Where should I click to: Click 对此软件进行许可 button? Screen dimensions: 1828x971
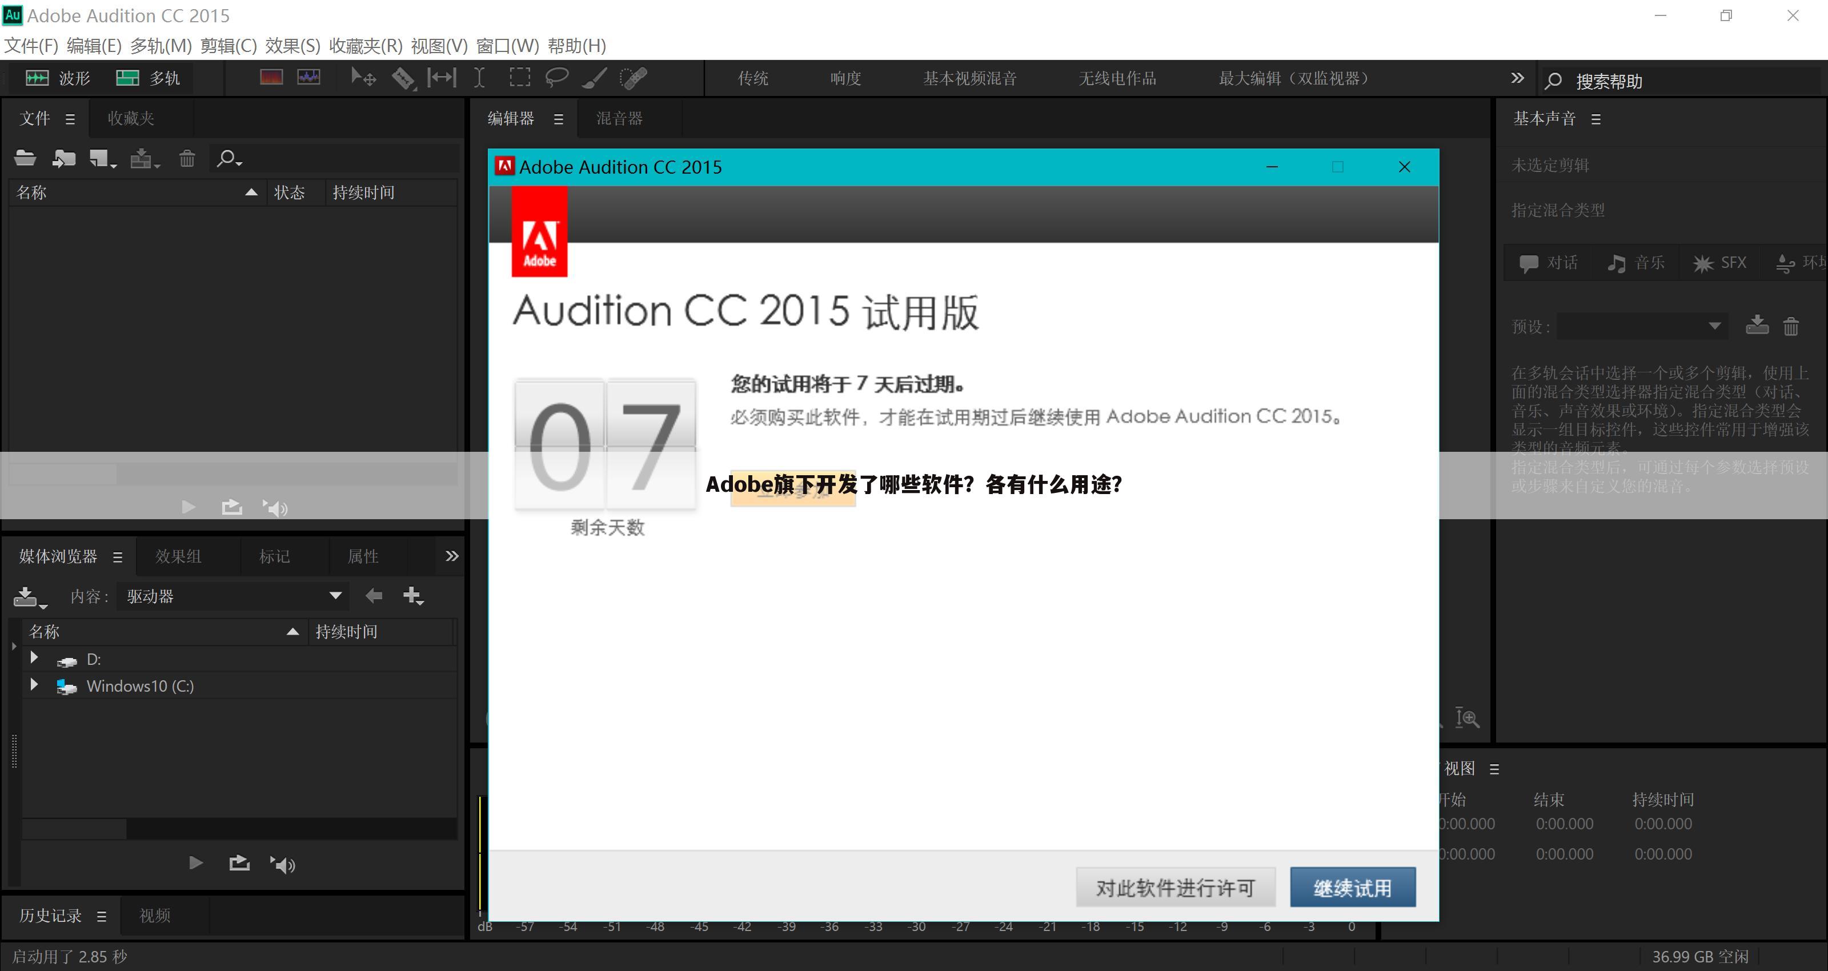pyautogui.click(x=1175, y=887)
